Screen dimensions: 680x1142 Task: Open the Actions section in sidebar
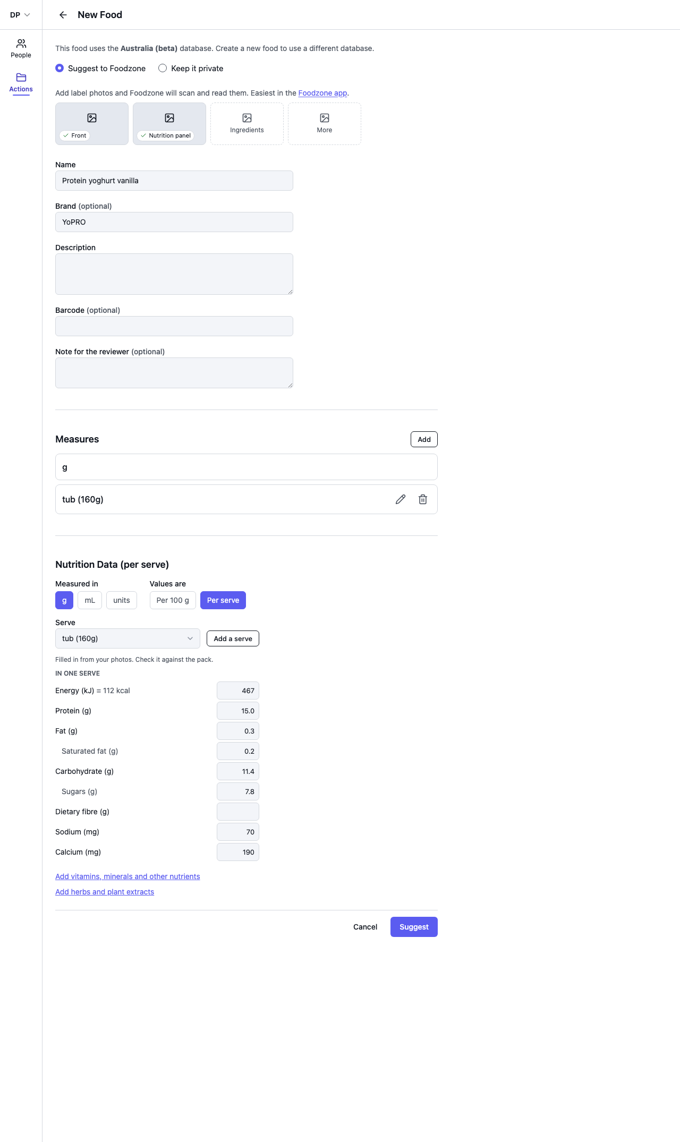(x=21, y=83)
